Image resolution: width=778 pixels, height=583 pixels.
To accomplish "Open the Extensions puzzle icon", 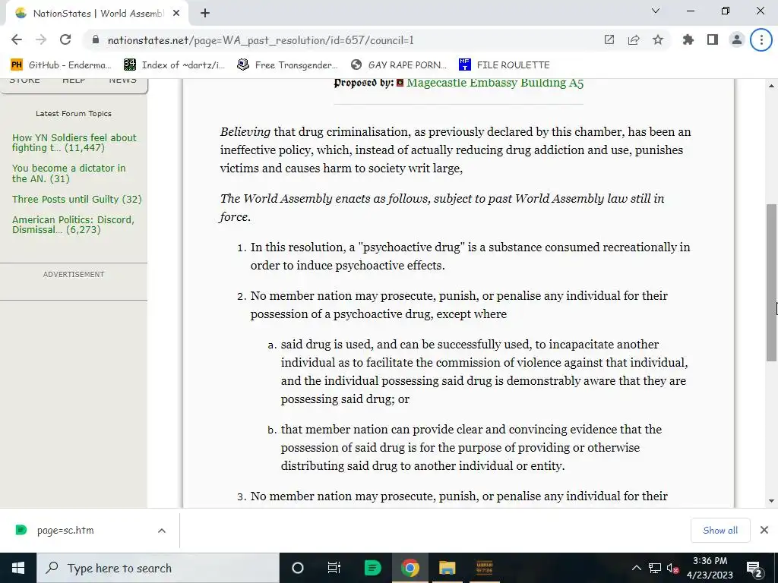I will pos(688,40).
